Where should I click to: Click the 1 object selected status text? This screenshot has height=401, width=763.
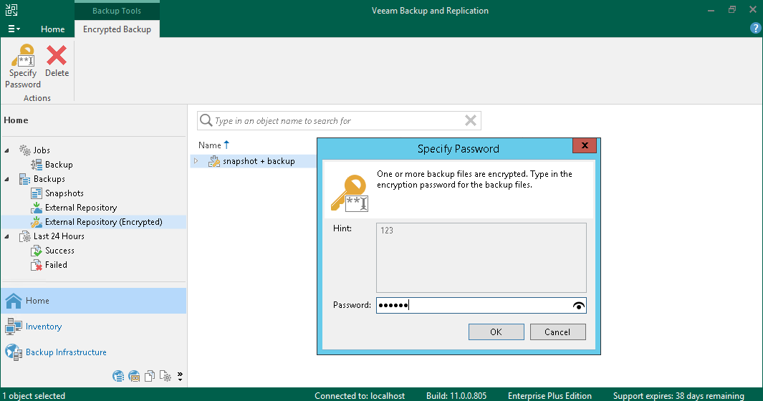34,396
